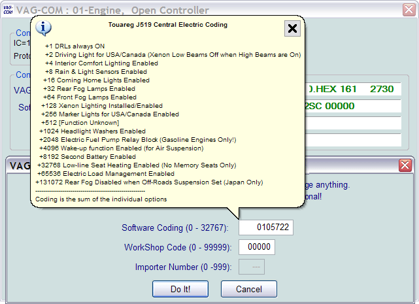
Task: Click '+4 Interior Comfort Lighting Enabled' line
Action: click(x=101, y=63)
